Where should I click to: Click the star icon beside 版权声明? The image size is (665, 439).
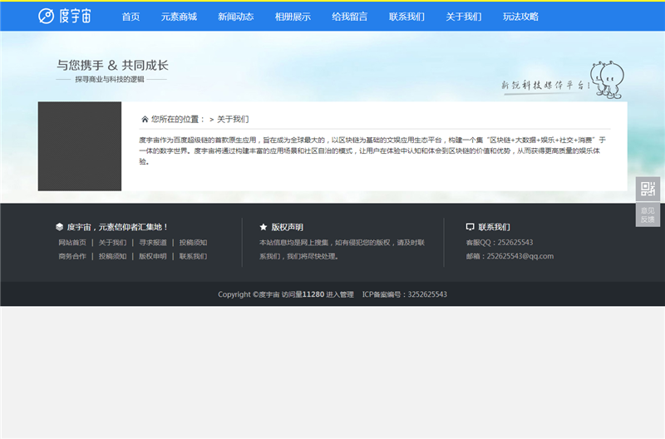[x=264, y=226]
